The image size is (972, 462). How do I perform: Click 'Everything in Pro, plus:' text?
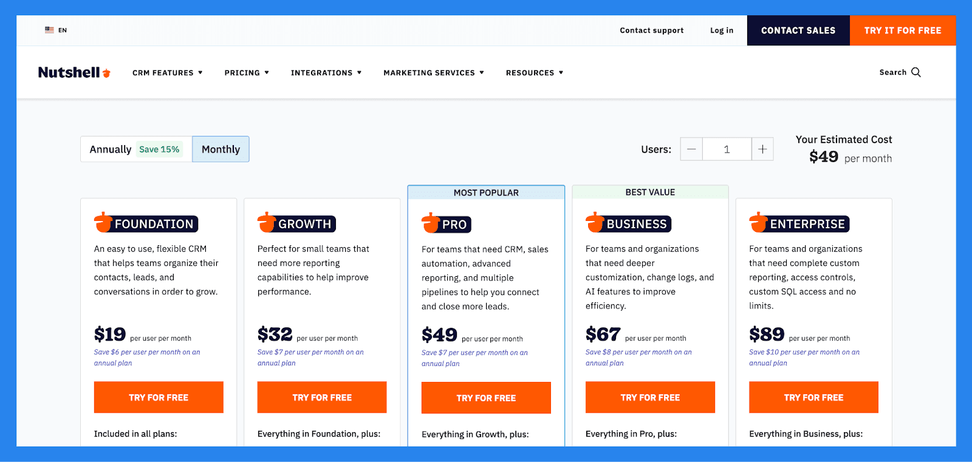coord(631,433)
